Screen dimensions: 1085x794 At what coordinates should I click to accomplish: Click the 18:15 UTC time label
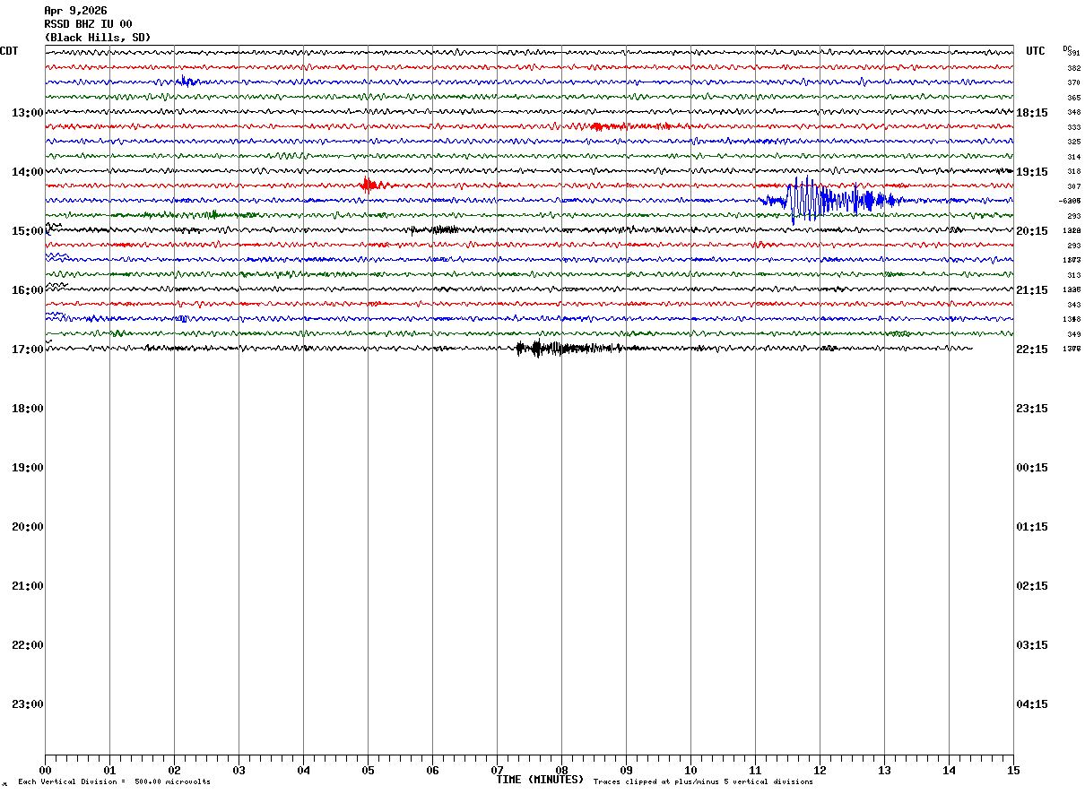(x=1032, y=113)
